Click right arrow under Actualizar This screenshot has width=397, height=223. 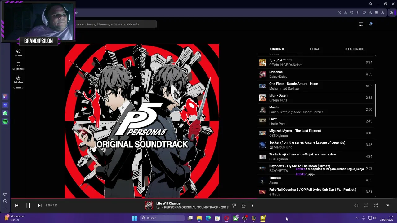coord(23,88)
